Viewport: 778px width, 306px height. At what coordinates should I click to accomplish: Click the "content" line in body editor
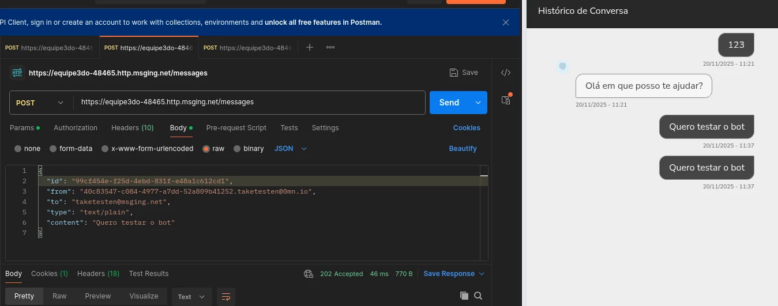click(111, 222)
